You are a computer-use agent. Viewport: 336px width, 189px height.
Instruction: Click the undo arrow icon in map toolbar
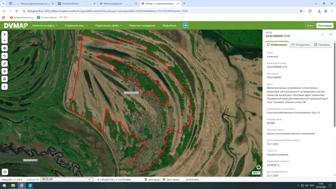point(5,56)
